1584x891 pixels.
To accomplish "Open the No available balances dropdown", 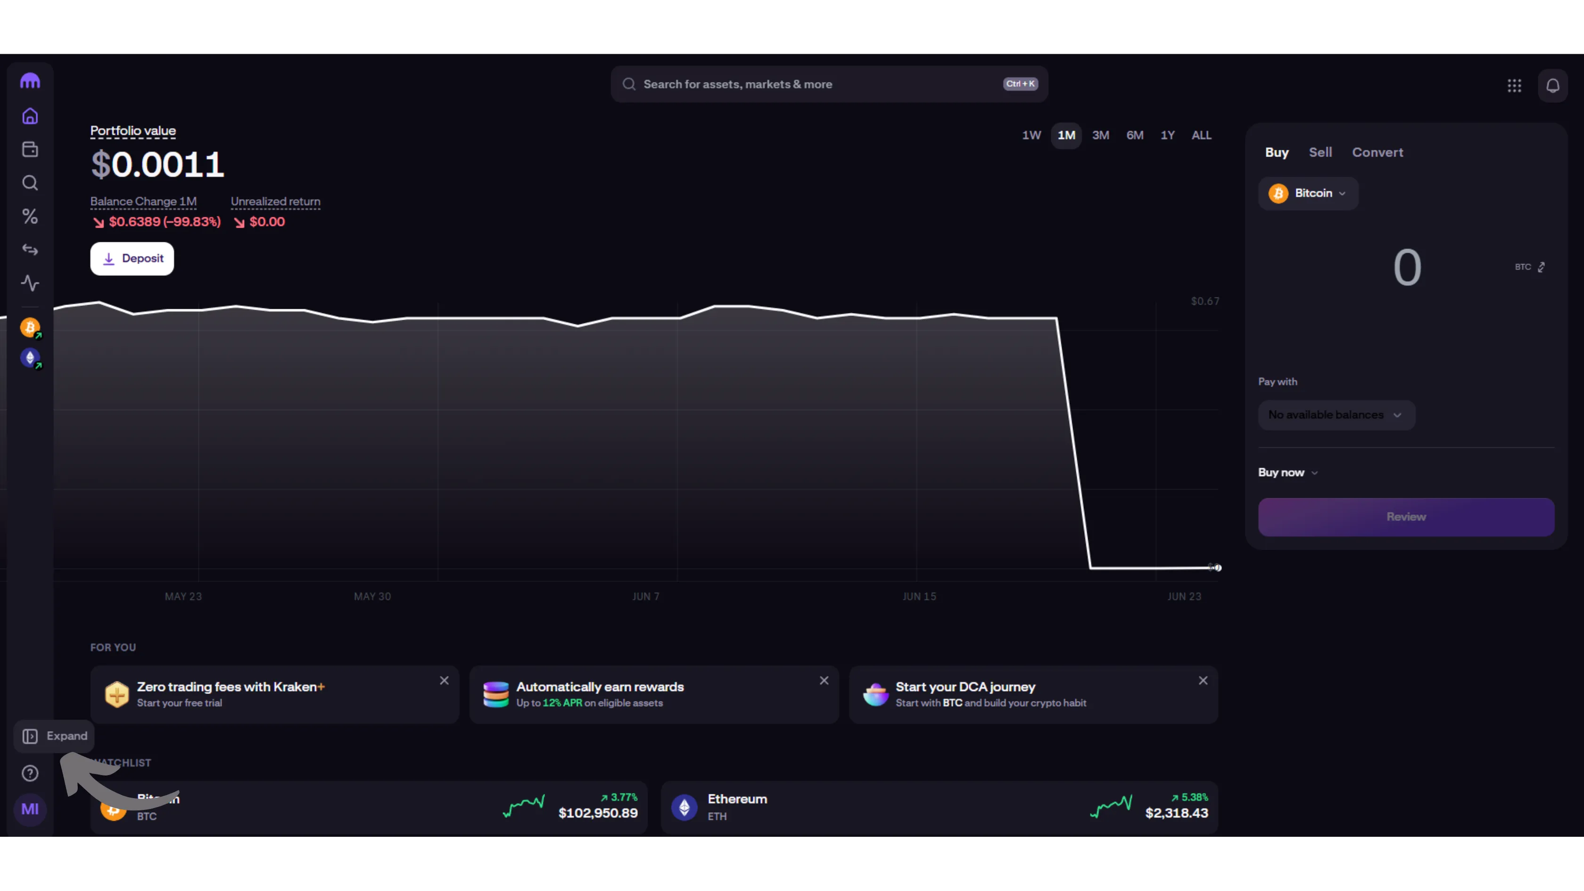I will [1336, 415].
